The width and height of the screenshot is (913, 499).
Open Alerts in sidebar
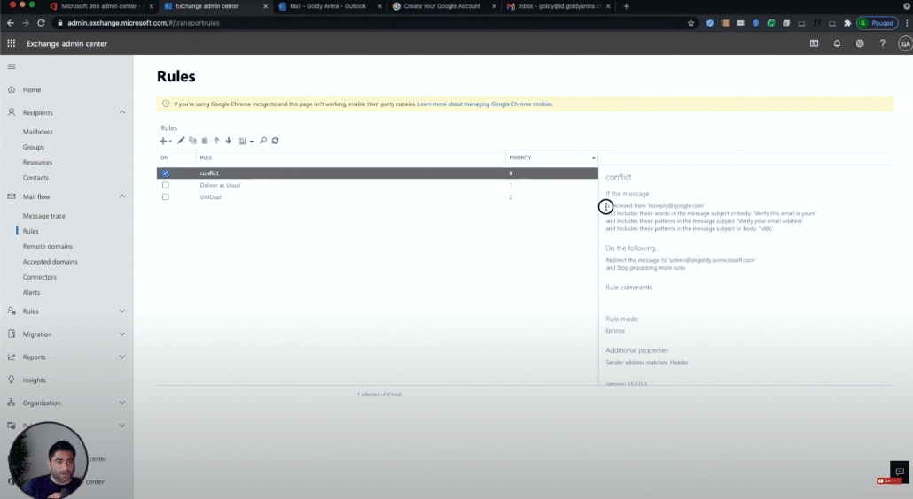point(31,292)
